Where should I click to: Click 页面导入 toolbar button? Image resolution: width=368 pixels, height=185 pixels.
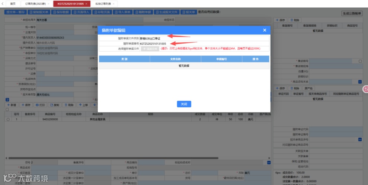(x=81, y=12)
